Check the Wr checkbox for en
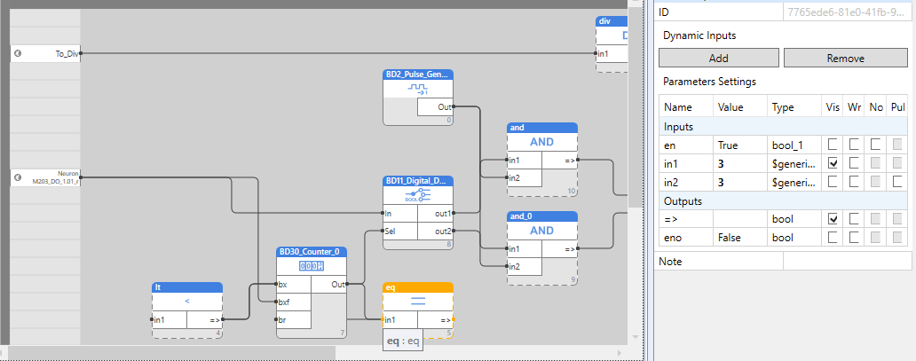The height and width of the screenshot is (361, 916). [854, 145]
